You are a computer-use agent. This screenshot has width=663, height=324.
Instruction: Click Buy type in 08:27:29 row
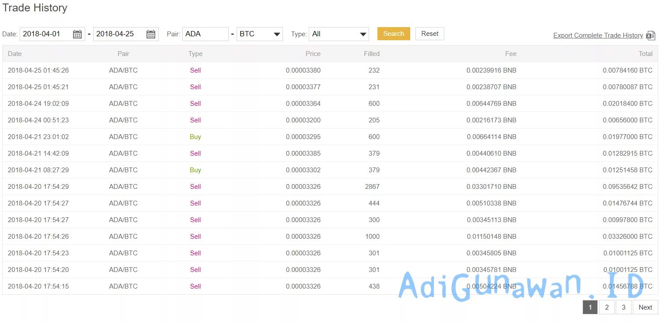click(195, 170)
